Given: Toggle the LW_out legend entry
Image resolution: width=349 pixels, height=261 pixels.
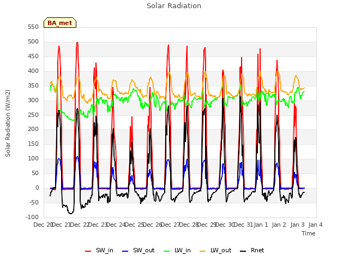Looking at the screenshot, I should tap(215, 250).
